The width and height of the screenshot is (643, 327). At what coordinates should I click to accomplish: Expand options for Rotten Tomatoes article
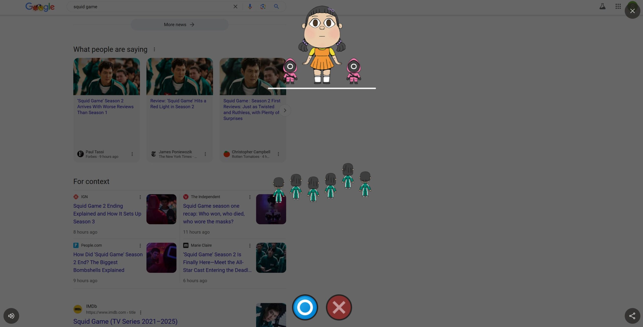(x=278, y=154)
